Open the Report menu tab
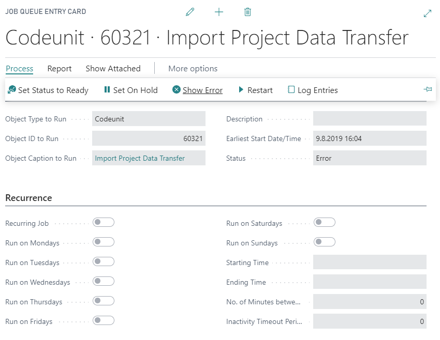 click(x=60, y=68)
